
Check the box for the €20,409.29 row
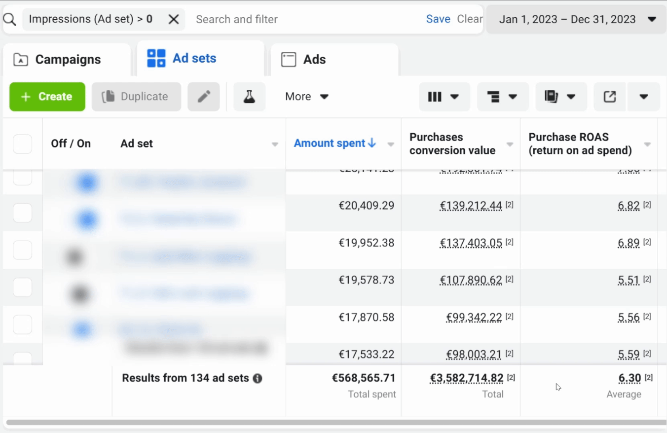[22, 213]
